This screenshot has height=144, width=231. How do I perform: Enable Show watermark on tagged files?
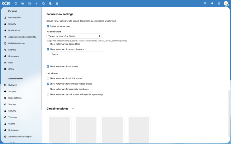pos(48,44)
